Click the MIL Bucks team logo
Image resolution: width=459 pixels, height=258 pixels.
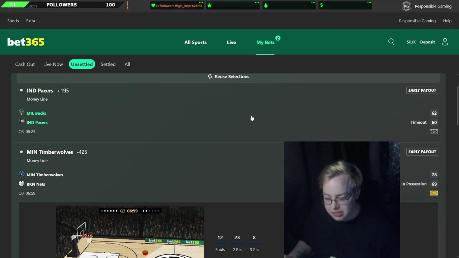[x=22, y=113]
